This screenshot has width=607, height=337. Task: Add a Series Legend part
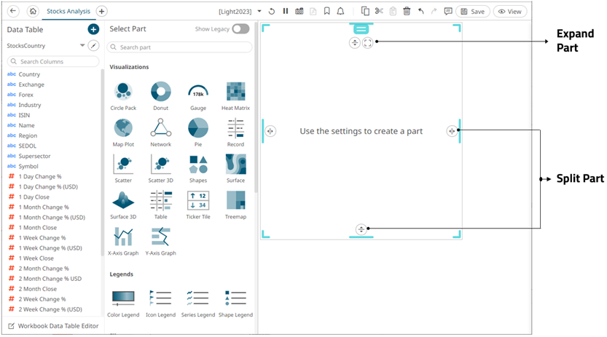pos(197,304)
